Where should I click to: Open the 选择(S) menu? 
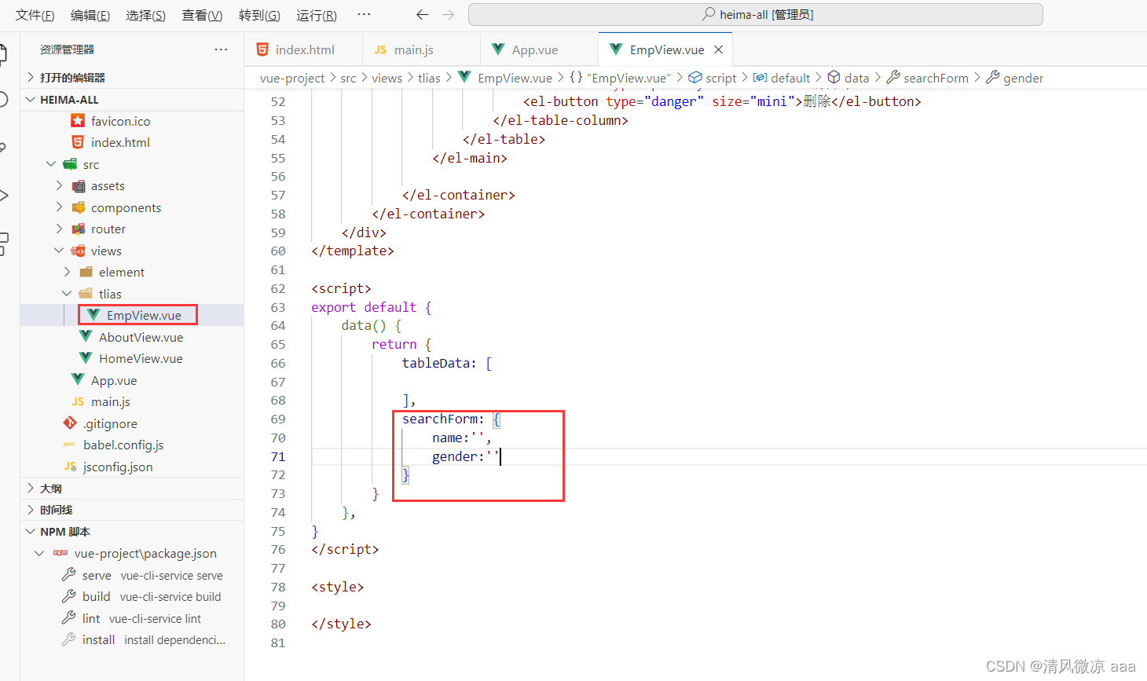pyautogui.click(x=145, y=15)
